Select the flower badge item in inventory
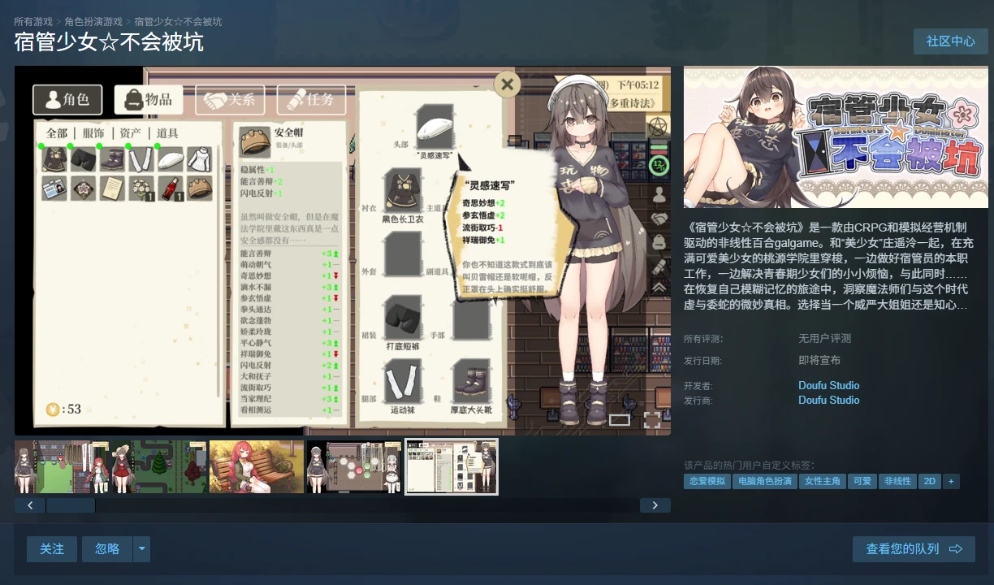 [84, 188]
